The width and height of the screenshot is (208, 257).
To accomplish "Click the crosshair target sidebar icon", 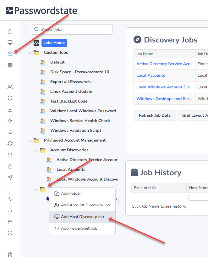I will coord(10,98).
